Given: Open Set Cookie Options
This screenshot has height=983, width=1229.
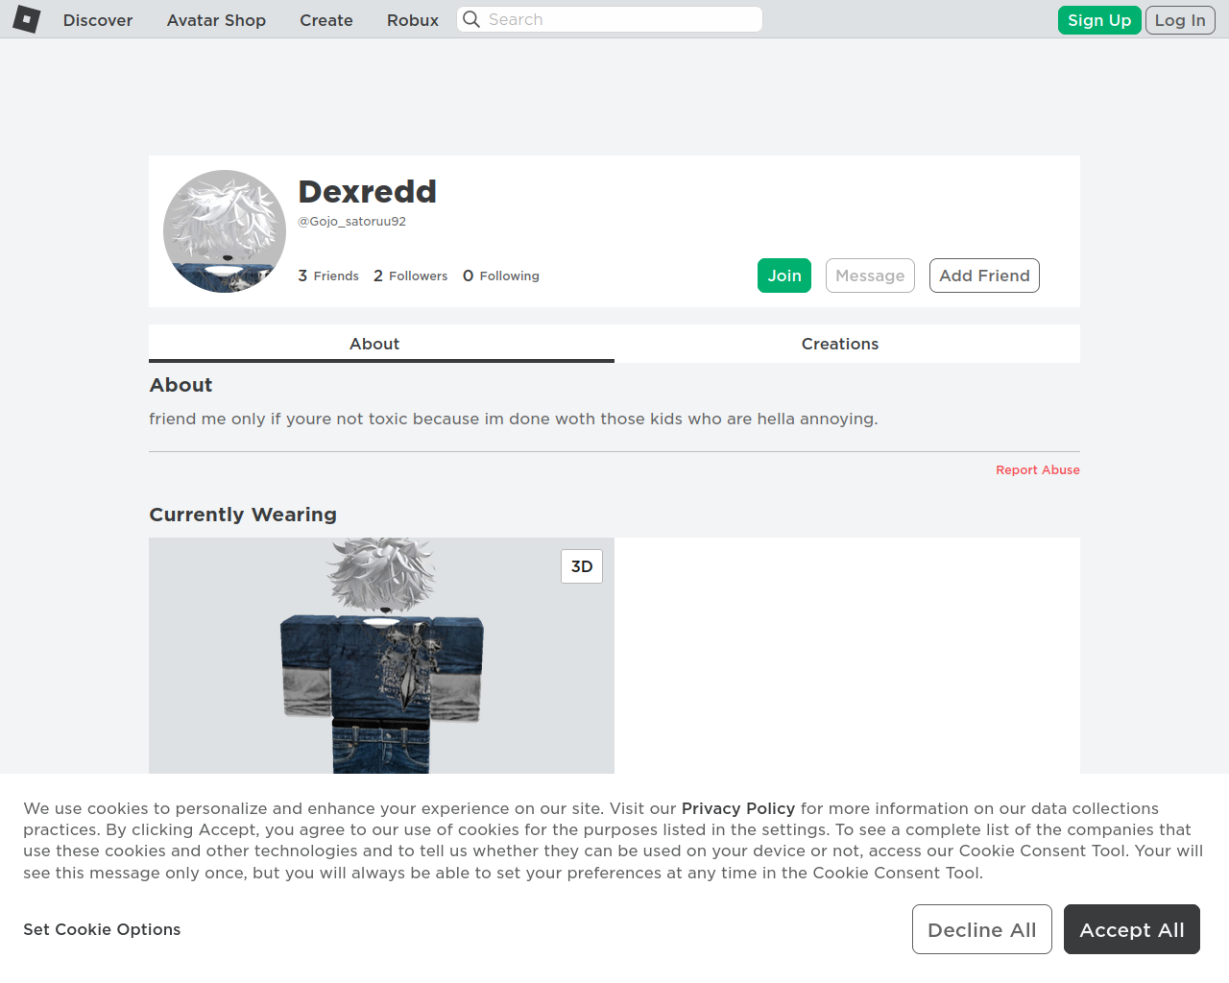Looking at the screenshot, I should [102, 929].
